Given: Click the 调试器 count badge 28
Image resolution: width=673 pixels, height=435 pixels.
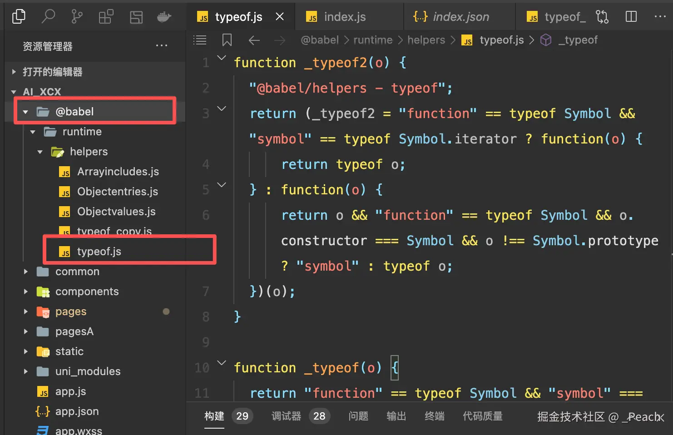Looking at the screenshot, I should pos(319,416).
